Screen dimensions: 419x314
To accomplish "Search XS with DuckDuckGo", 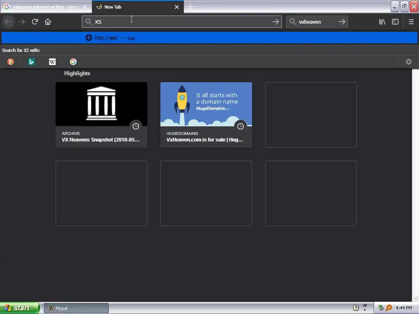I will tap(11, 62).
